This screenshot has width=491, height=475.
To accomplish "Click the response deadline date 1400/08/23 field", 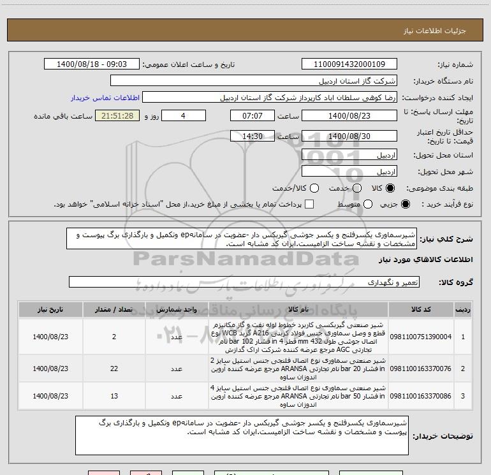I will coord(349,115).
